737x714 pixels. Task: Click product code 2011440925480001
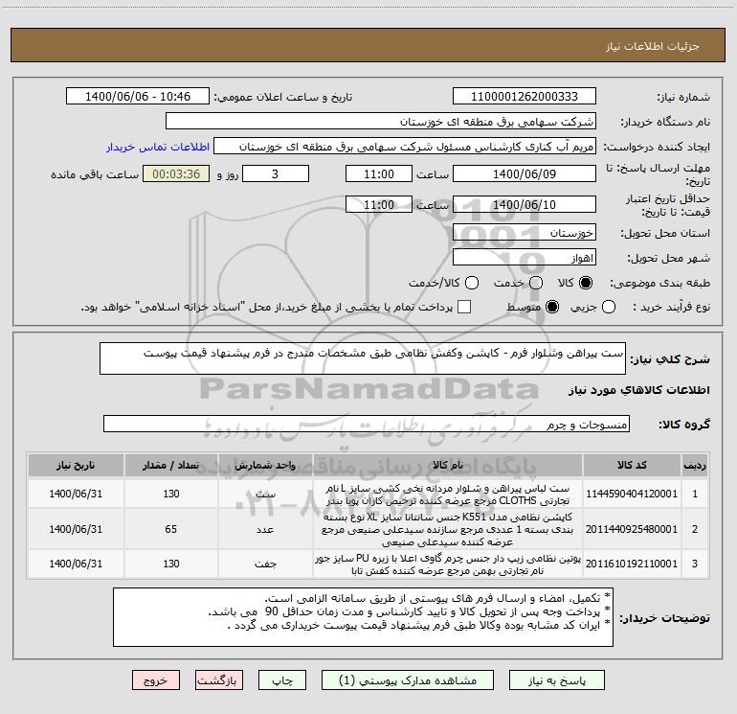tap(632, 529)
